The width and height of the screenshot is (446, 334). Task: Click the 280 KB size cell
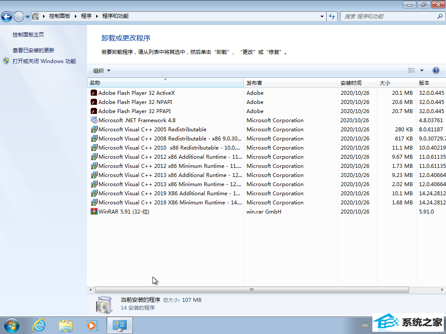coord(404,130)
